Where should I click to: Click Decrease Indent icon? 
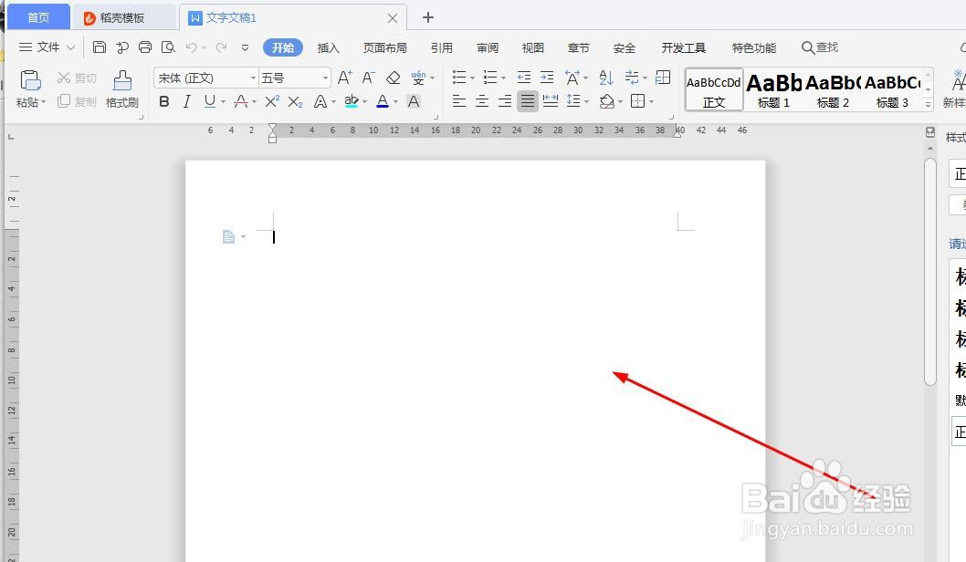tap(524, 77)
